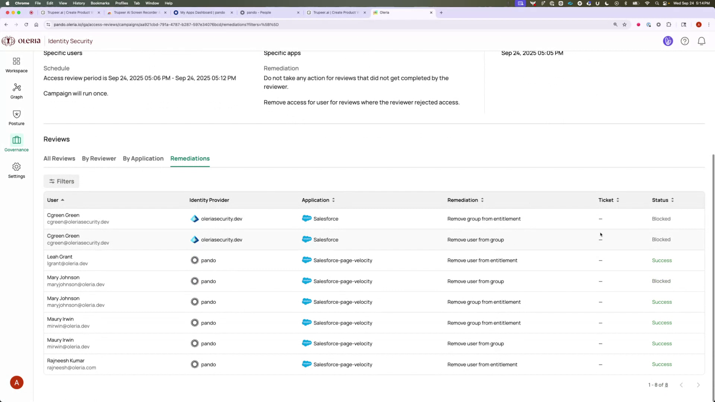Open the notifications bell
The image size is (715, 402).
coord(702,41)
